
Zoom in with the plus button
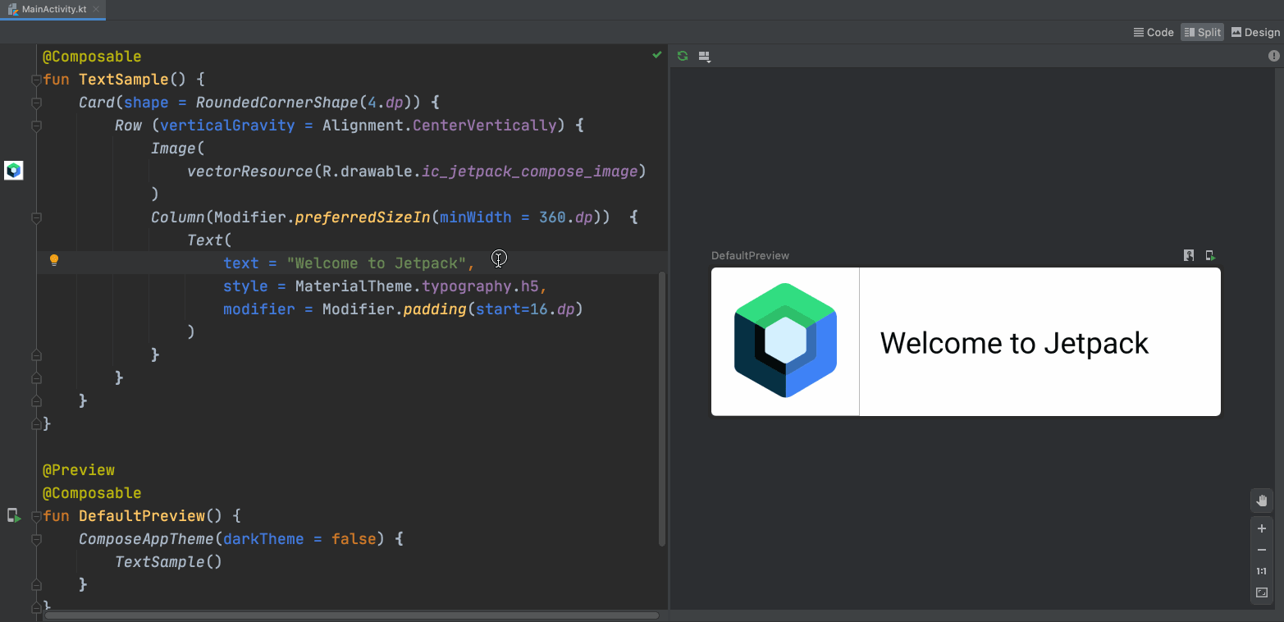pos(1262,528)
